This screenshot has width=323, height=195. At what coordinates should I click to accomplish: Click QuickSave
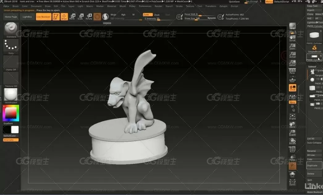[x=234, y=2]
